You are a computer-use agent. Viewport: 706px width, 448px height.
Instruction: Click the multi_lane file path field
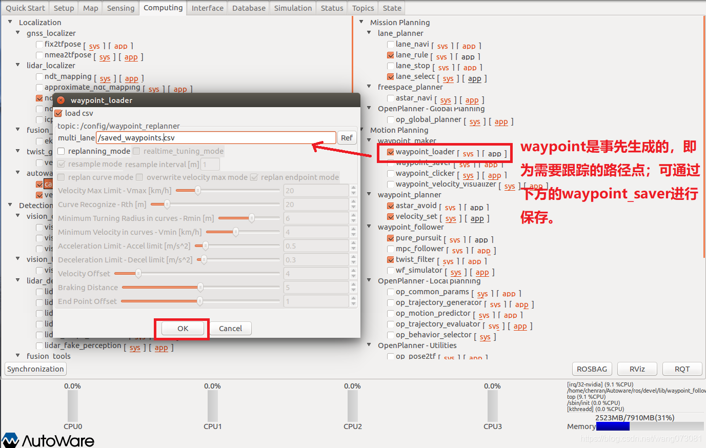click(216, 138)
